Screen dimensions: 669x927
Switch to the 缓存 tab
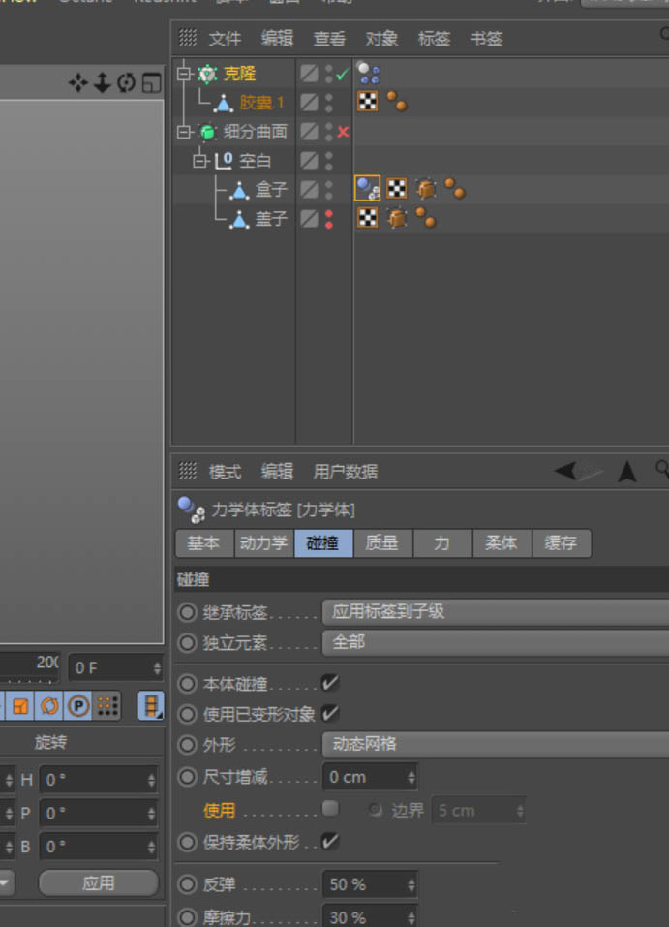click(x=561, y=542)
